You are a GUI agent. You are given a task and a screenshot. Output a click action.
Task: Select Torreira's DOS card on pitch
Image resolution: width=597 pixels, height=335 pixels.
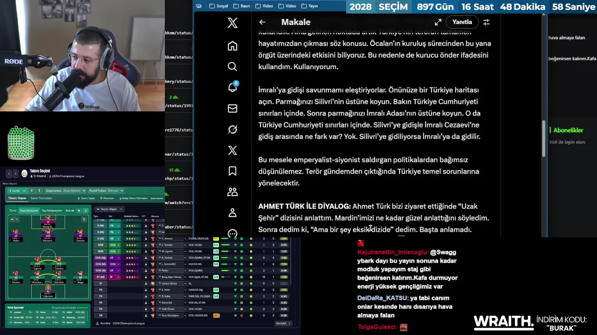coord(59,263)
